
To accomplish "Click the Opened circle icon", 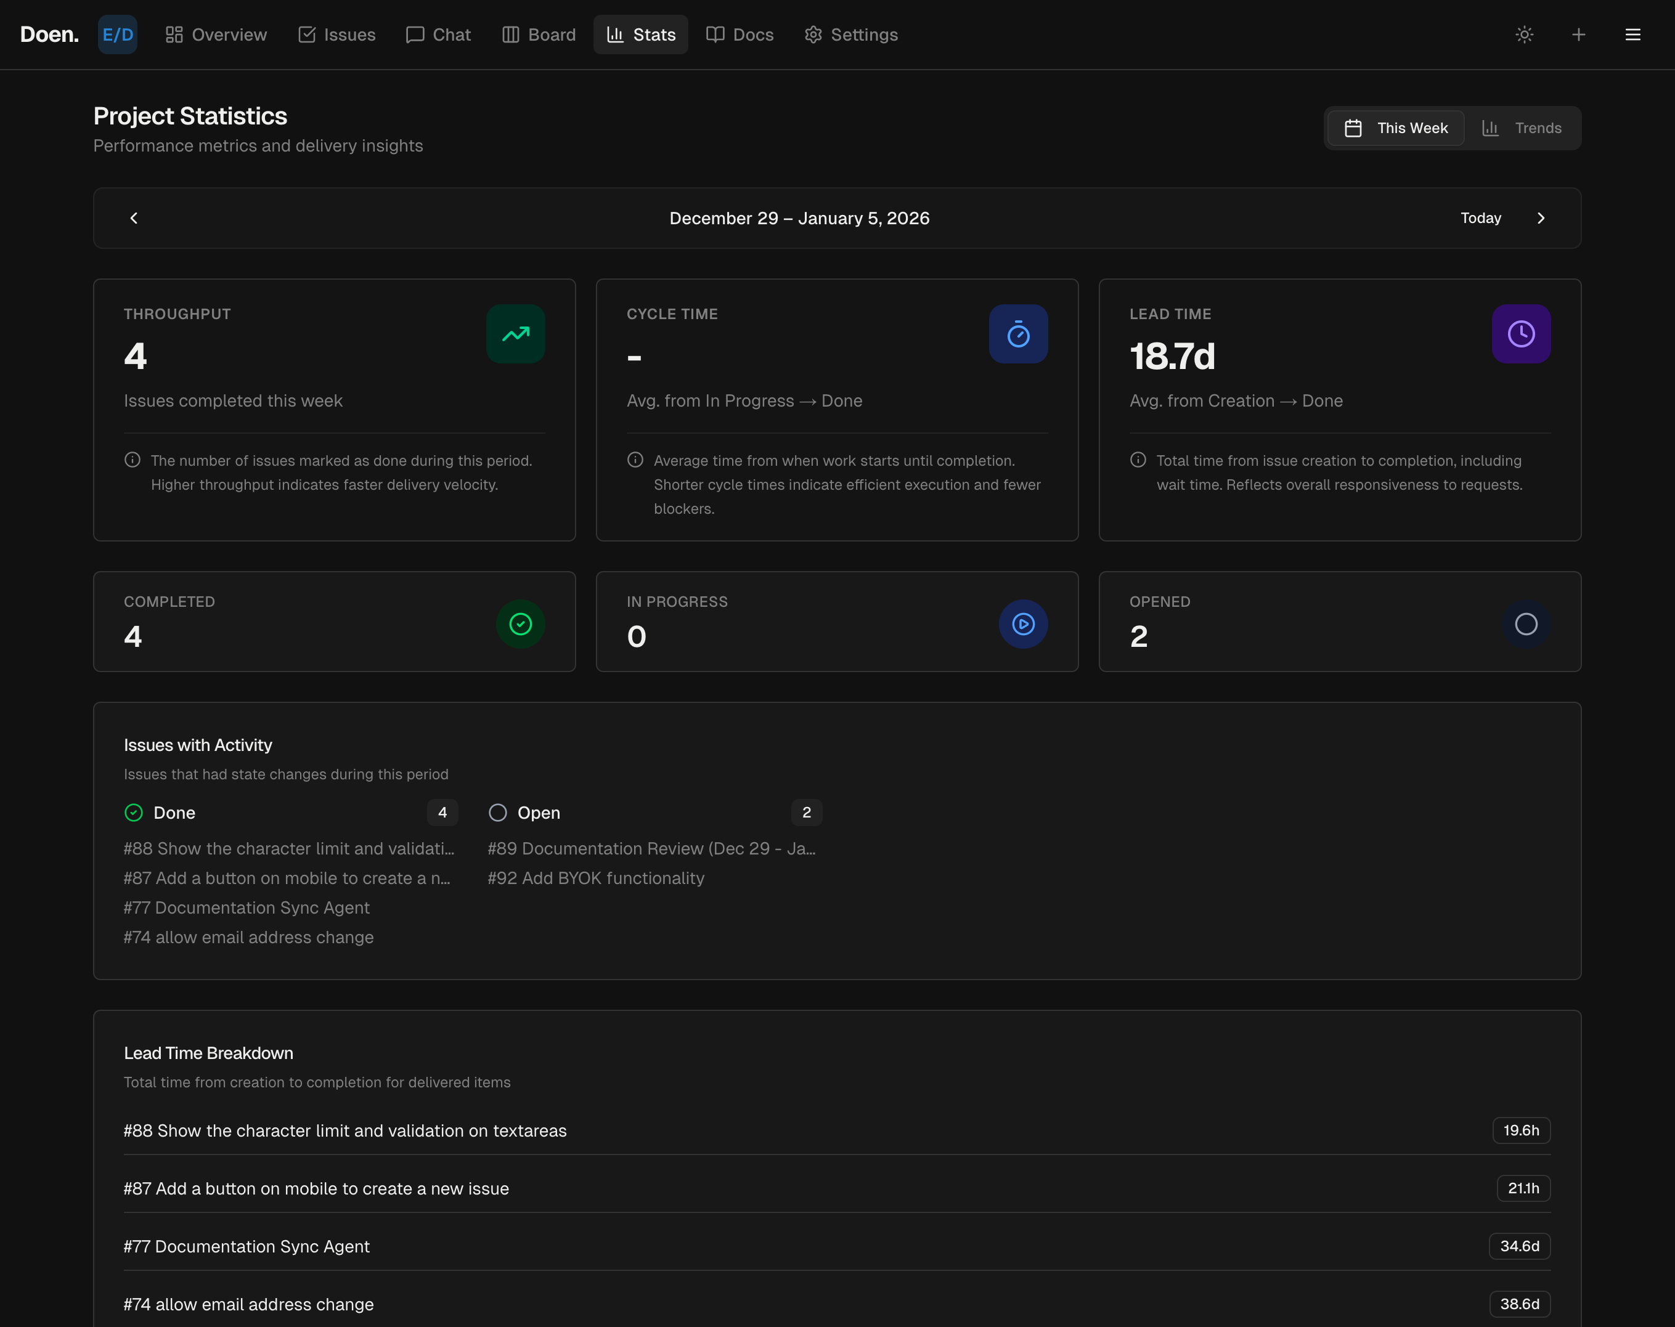I will pos(1526,624).
